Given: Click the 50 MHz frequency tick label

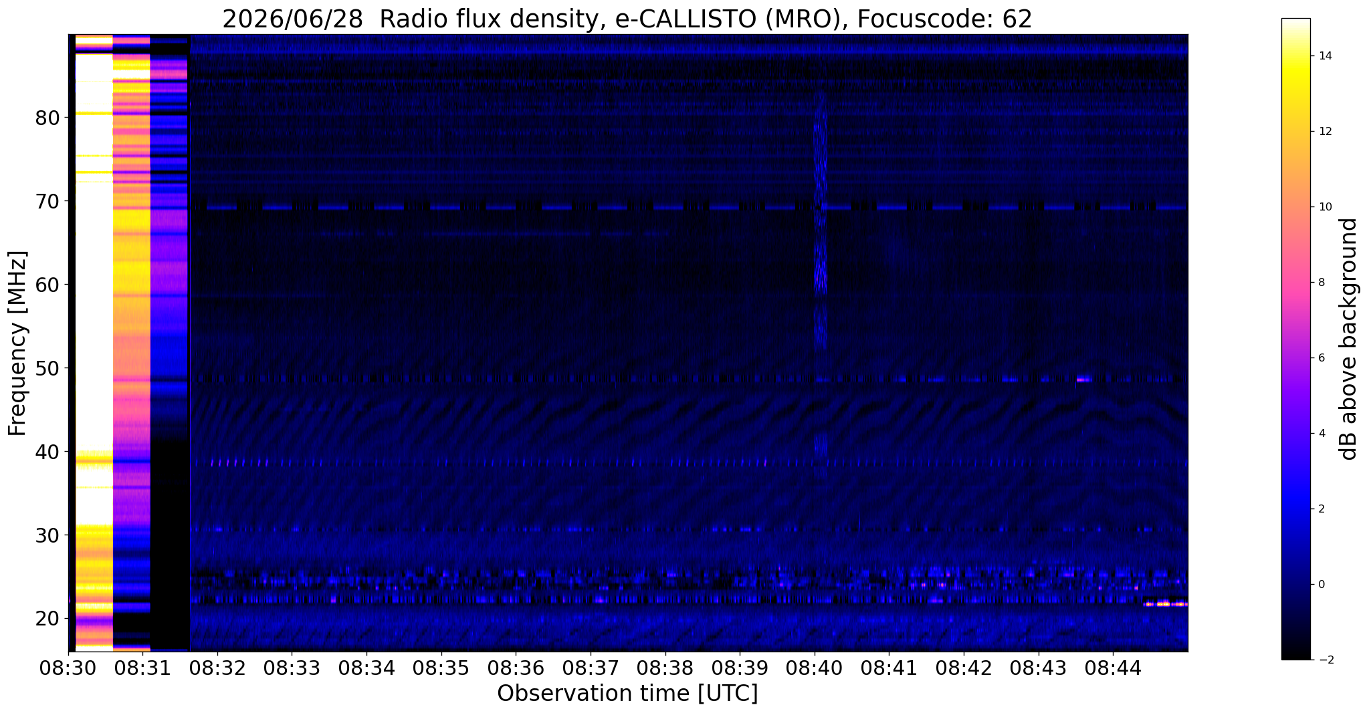Looking at the screenshot, I should 47,368.
